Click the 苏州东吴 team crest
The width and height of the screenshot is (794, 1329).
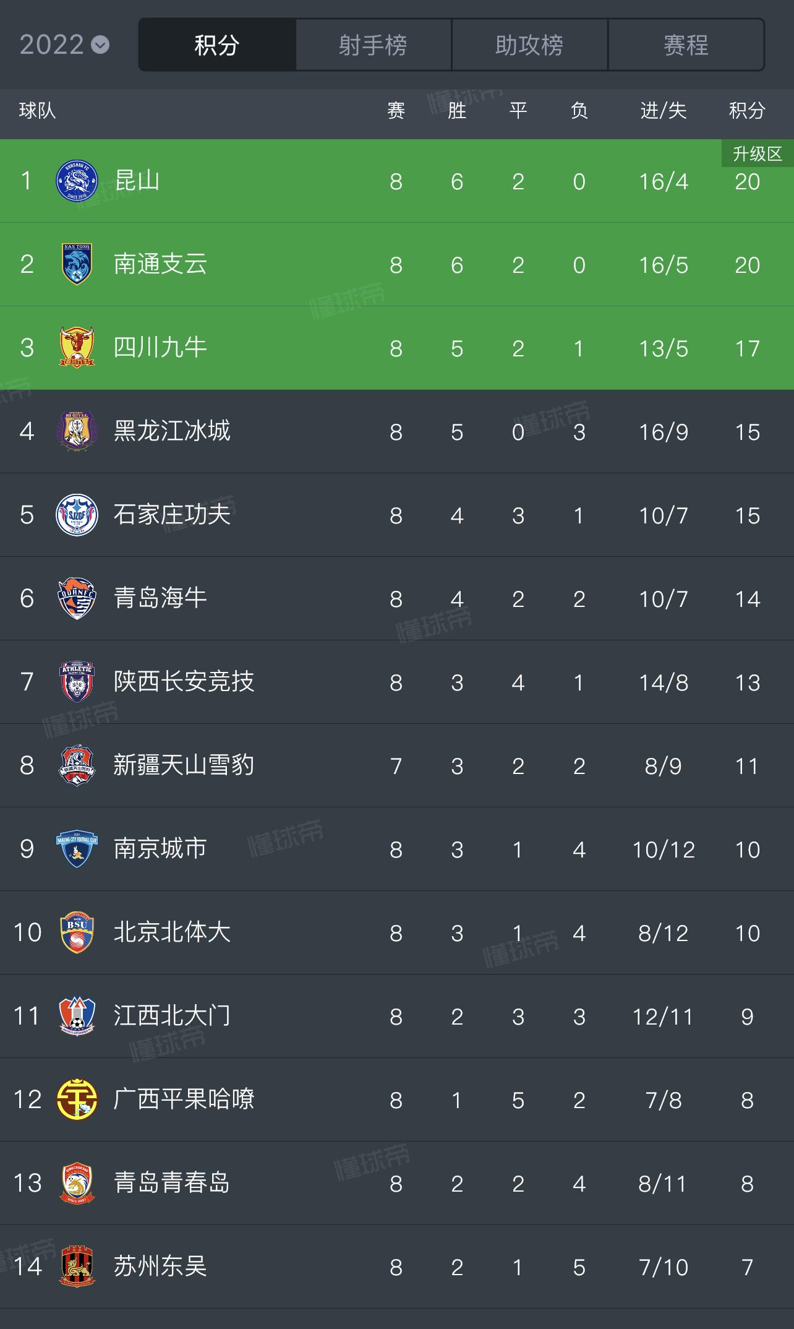pyautogui.click(x=77, y=1267)
